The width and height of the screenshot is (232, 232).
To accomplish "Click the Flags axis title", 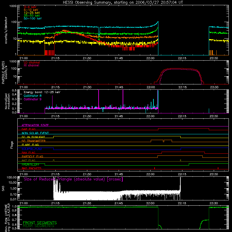I will point(12,145).
